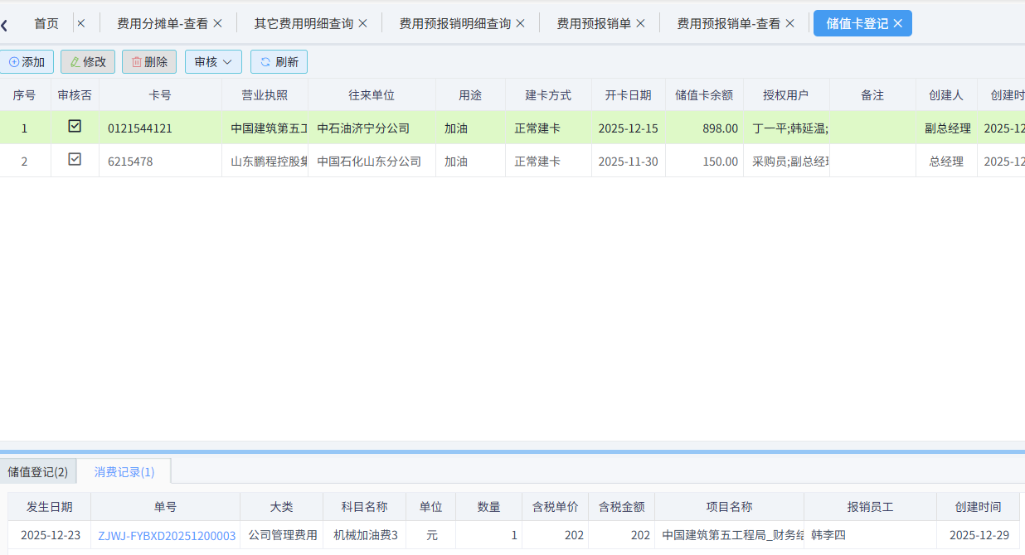Open the 费用预报销单 tab
Screen dimensions: 1025x555
pyautogui.click(x=597, y=23)
